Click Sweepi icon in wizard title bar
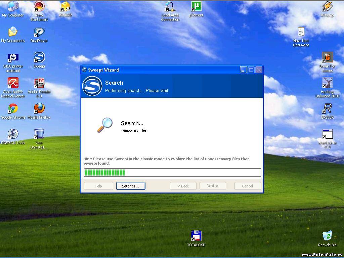Screen dimensions: 344x258 [x=84, y=70]
